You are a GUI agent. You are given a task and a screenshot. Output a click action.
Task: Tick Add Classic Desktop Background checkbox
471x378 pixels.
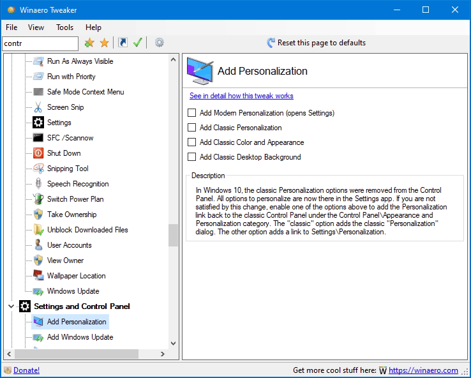pyautogui.click(x=191, y=157)
